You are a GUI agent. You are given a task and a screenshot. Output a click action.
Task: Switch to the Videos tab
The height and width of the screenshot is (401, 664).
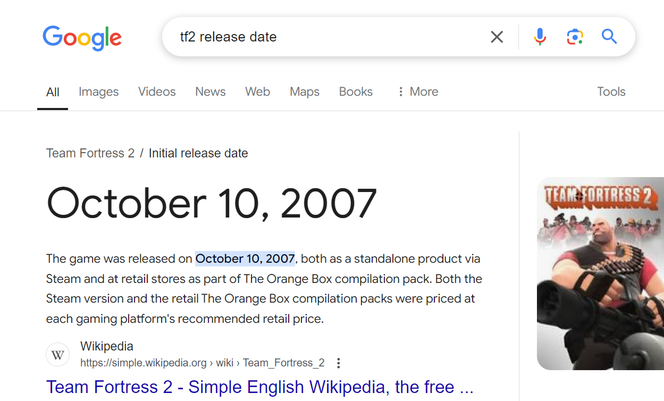pos(157,91)
